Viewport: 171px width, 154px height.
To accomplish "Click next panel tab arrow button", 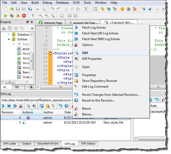I will point(32,87).
